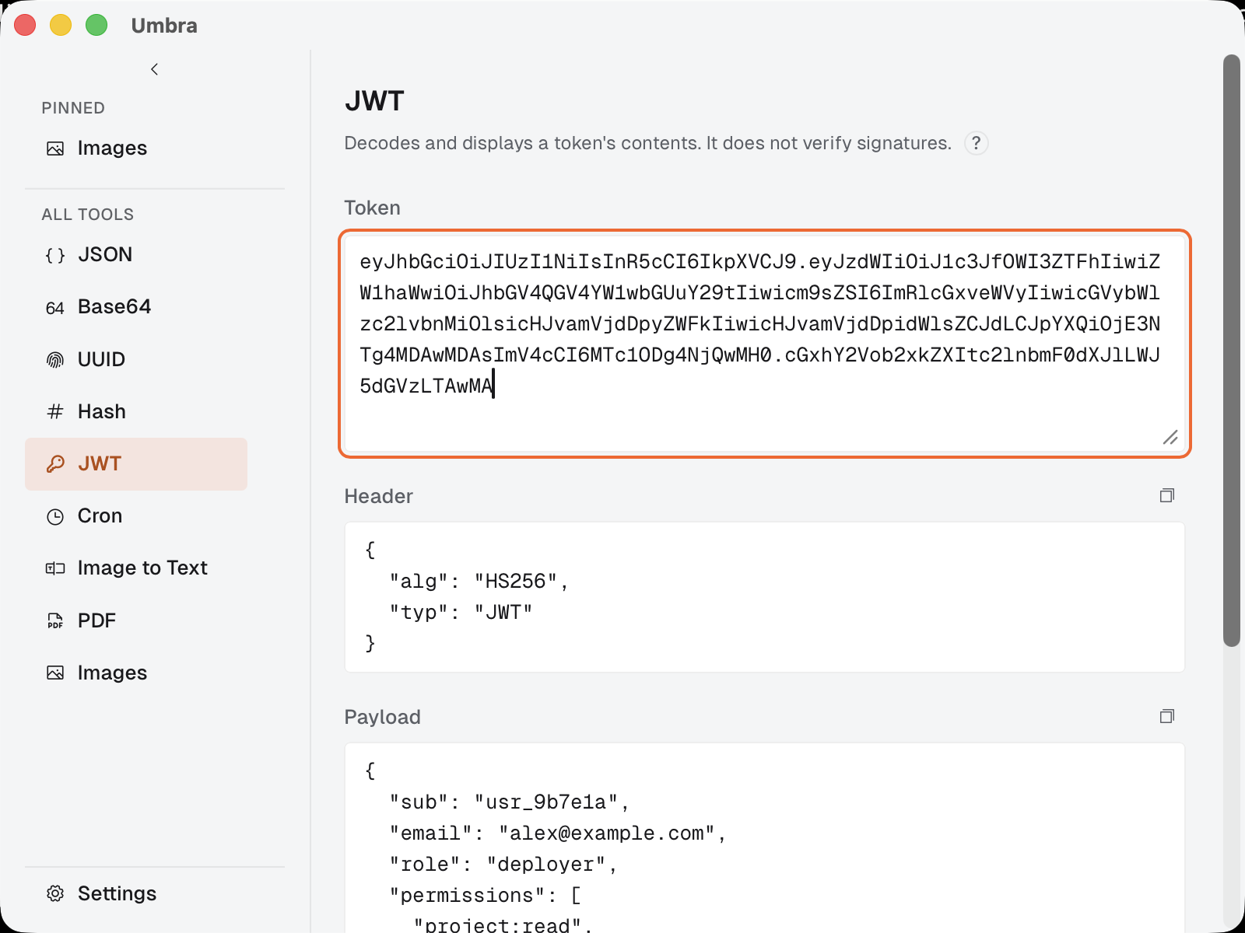Click the Umbra window title

coord(164,26)
